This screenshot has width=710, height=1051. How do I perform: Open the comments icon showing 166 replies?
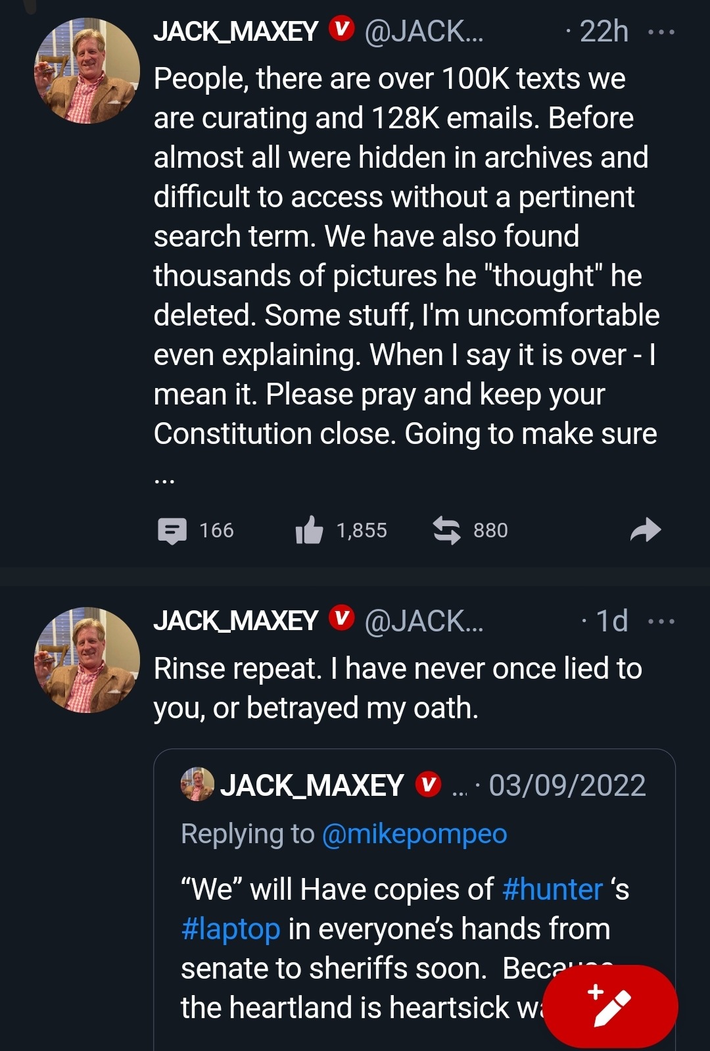[x=173, y=530]
